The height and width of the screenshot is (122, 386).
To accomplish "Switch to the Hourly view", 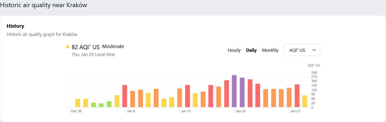I will (234, 50).
